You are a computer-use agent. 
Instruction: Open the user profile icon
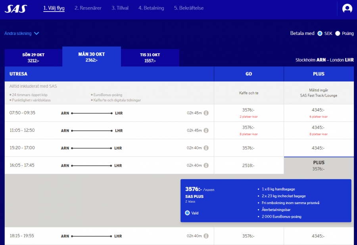[347, 8]
